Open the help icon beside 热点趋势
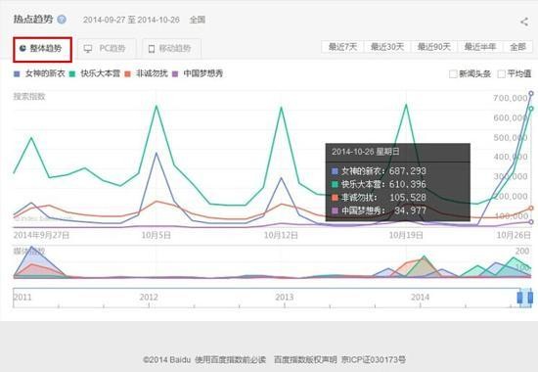Image resolution: width=538 pixels, height=372 pixels. [62, 20]
